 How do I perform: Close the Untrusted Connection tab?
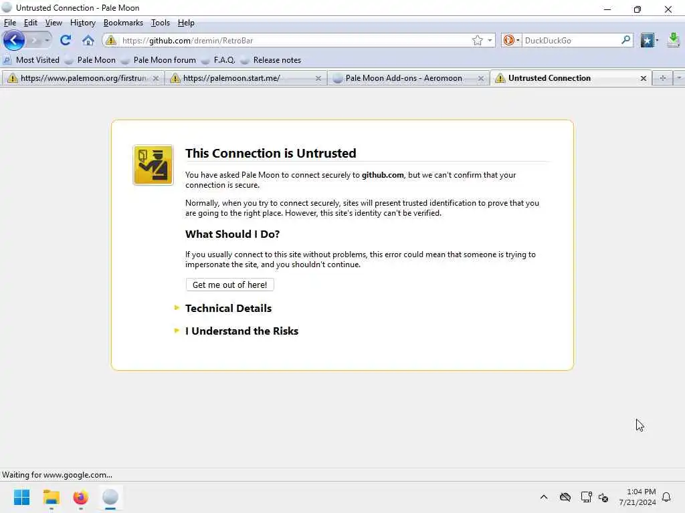[x=643, y=79]
